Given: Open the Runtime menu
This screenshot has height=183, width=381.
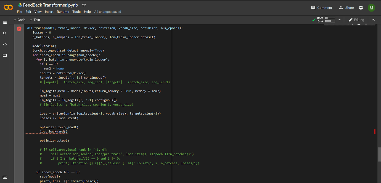Looking at the screenshot, I should click(x=63, y=12).
